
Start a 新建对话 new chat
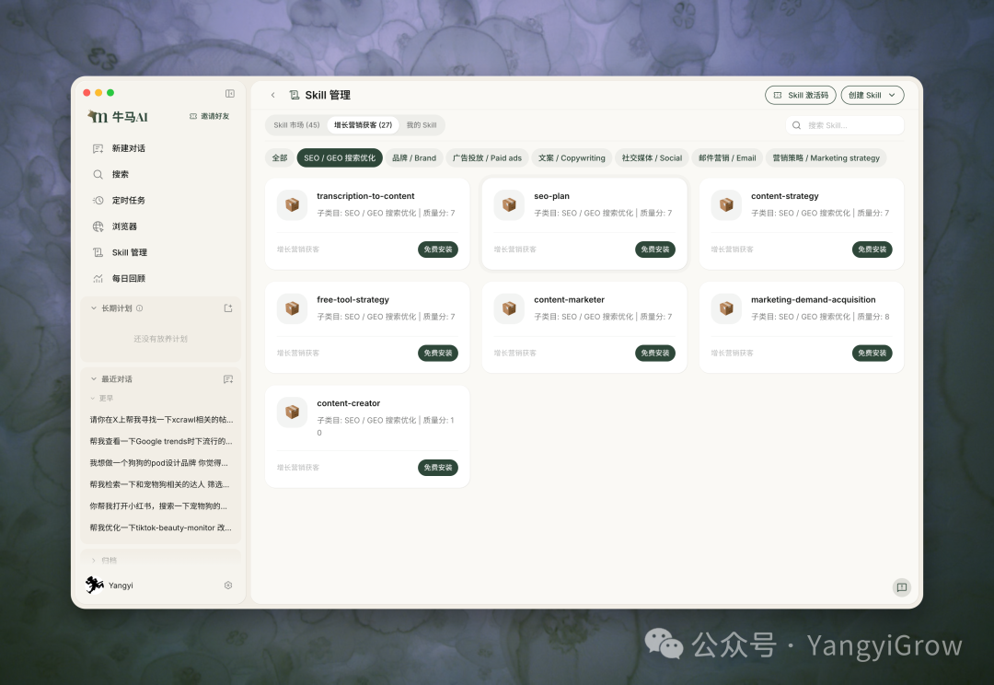pos(160,148)
